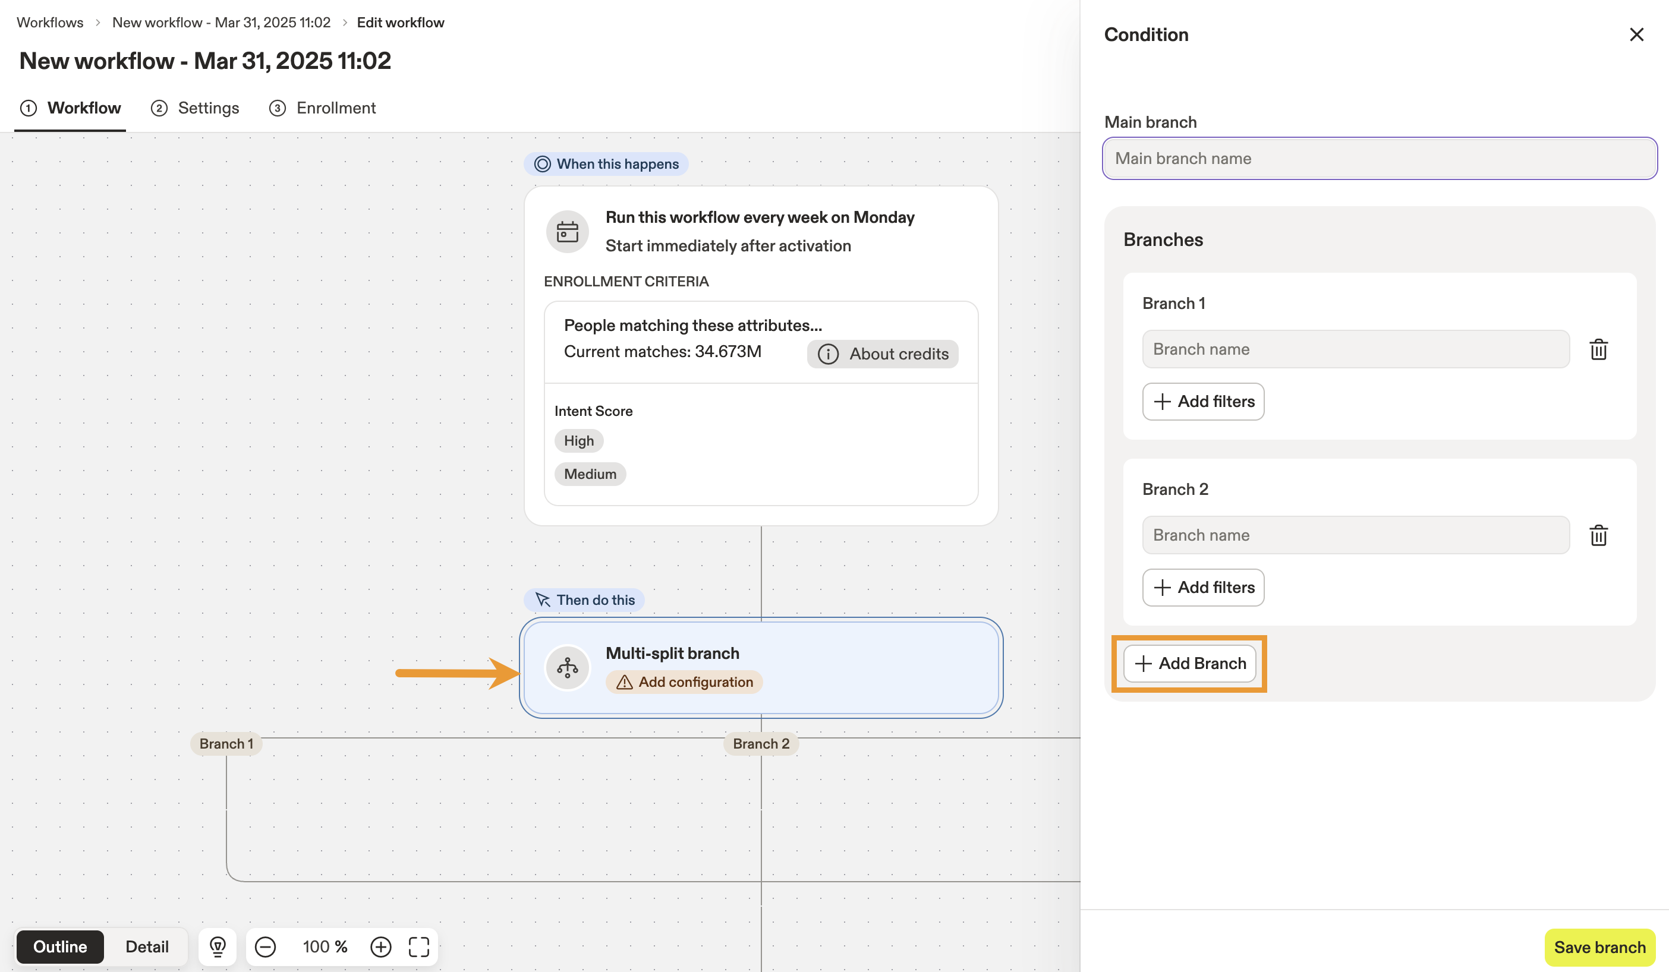Screen dimensions: 1669x972
Task: Delete Branch 1 with trash icon
Action: [x=1598, y=349]
